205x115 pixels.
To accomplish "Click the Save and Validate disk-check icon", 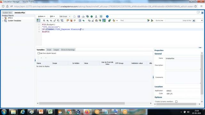I will (87, 16).
